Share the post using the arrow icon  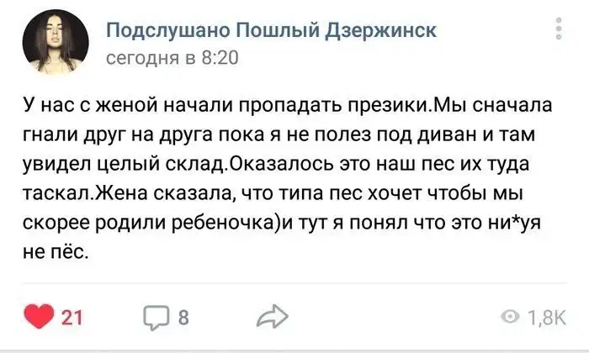(271, 316)
